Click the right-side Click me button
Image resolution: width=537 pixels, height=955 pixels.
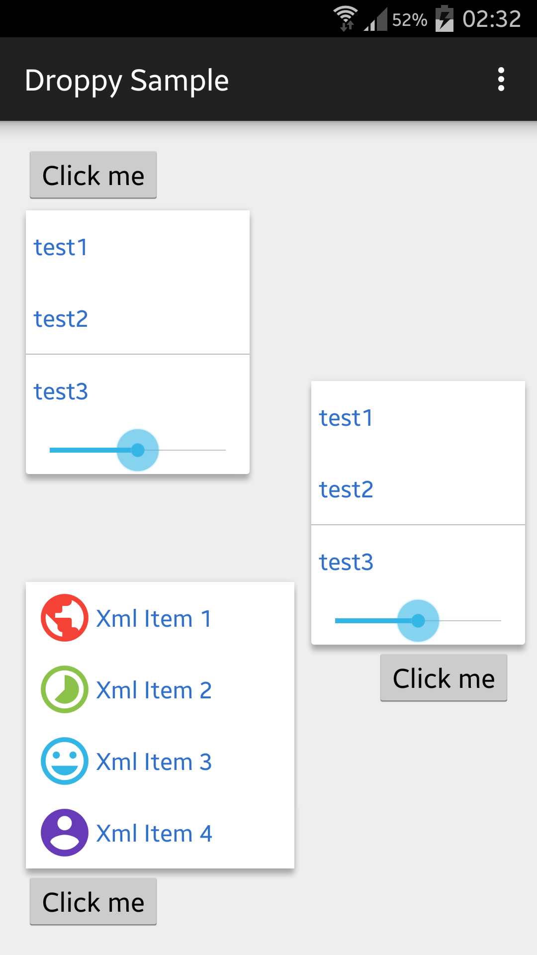[444, 678]
